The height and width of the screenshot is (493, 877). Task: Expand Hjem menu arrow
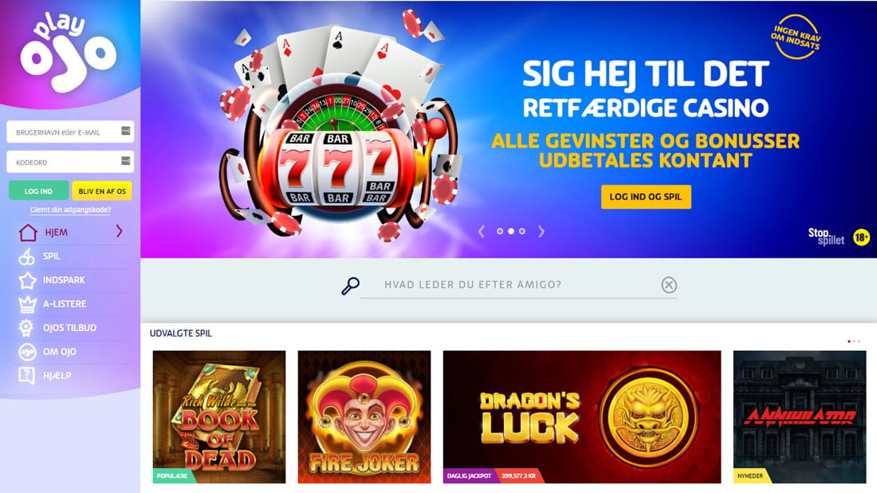click(x=119, y=231)
